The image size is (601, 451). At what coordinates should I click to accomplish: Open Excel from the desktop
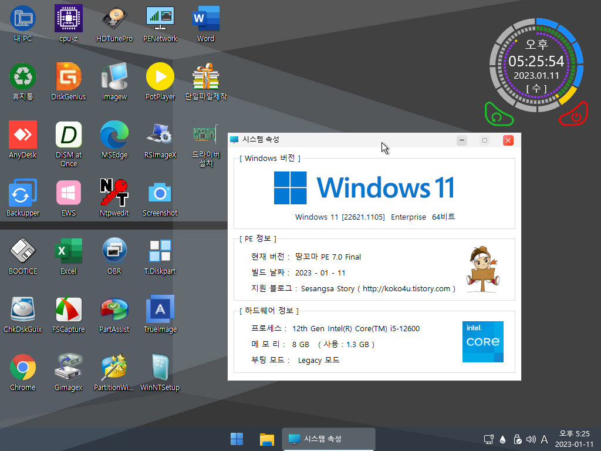pos(69,256)
